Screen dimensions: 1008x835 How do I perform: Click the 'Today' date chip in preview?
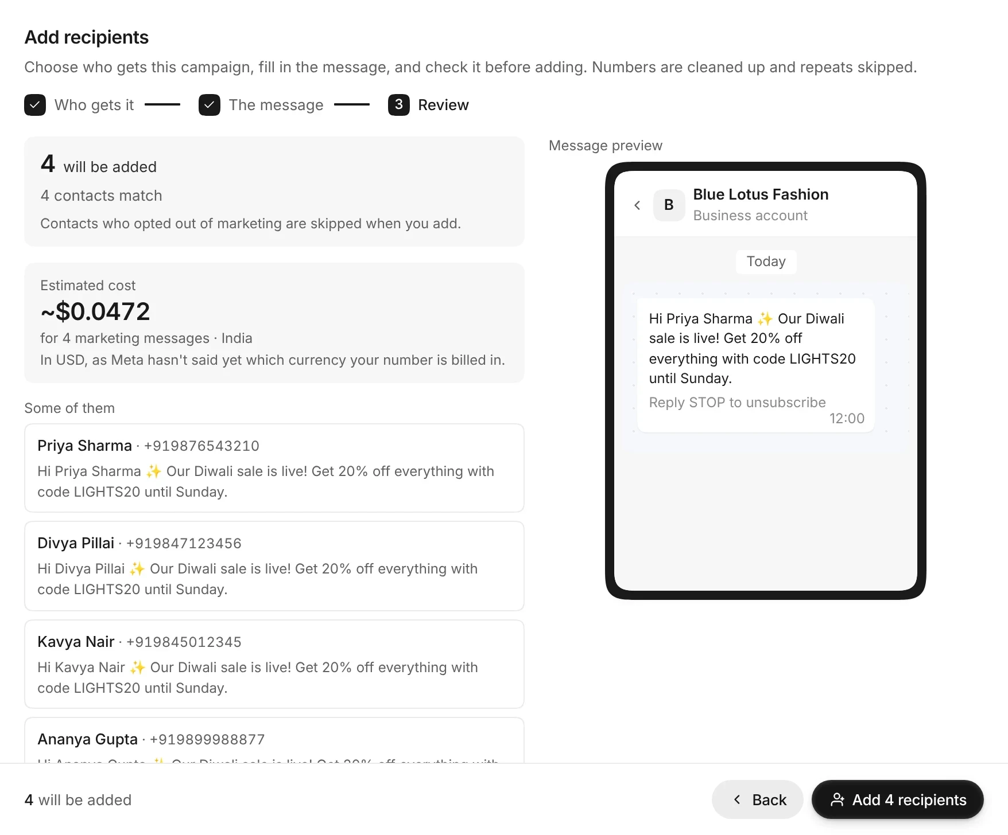766,262
